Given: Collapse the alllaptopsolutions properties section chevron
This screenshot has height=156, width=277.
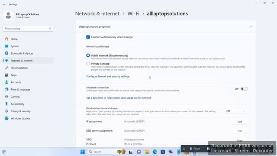Looking at the screenshot, I should [x=251, y=26].
